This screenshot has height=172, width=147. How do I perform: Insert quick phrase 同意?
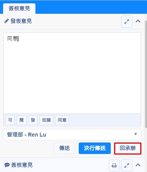point(62,120)
